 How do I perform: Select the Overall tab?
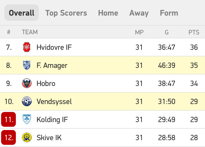pyautogui.click(x=22, y=13)
